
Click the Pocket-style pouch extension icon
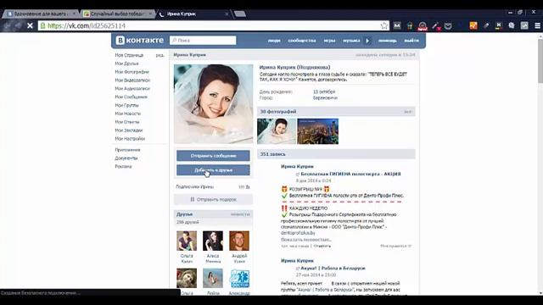tap(448, 26)
